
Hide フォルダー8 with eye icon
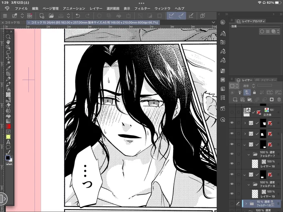[232, 184]
